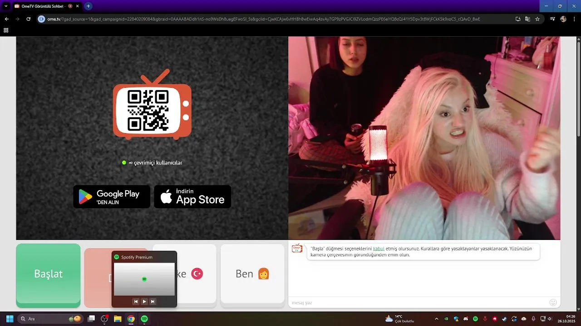Open the Windows Start menu

point(10,319)
